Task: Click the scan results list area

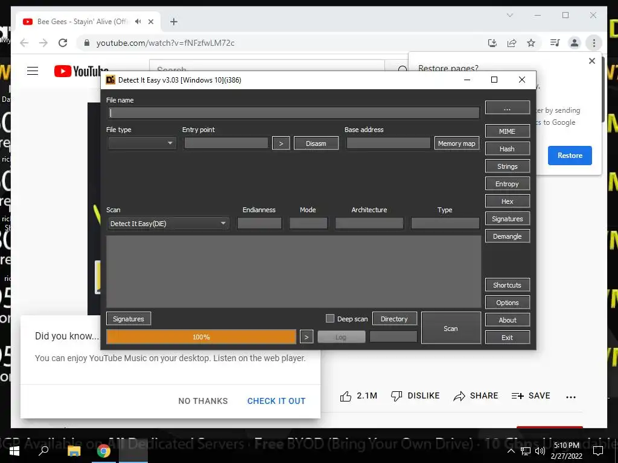Action: (x=294, y=272)
